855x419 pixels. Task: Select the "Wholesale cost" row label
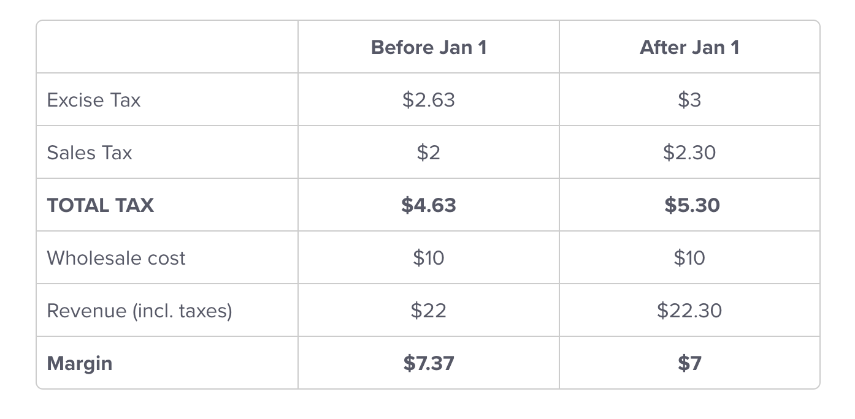pos(116,258)
